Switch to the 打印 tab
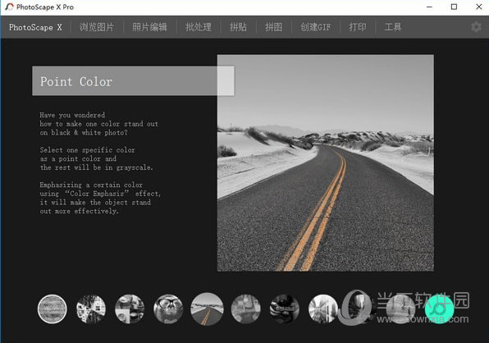Screen dimensions: 489x343 click(x=358, y=27)
